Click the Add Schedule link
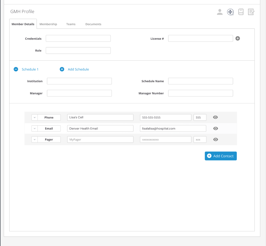Image resolution: width=266 pixels, height=246 pixels. 78,69
